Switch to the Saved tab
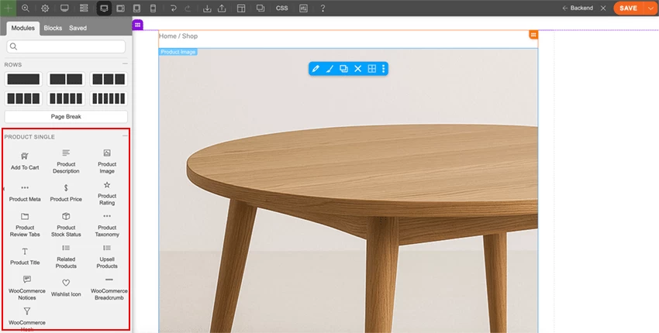Viewport: 659px width, 333px height. coord(78,28)
